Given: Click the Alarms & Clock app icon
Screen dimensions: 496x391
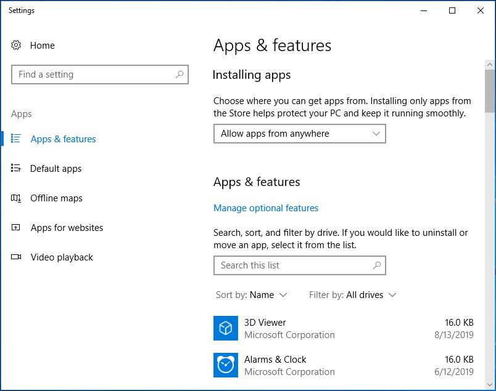Looking at the screenshot, I should click(x=226, y=365).
